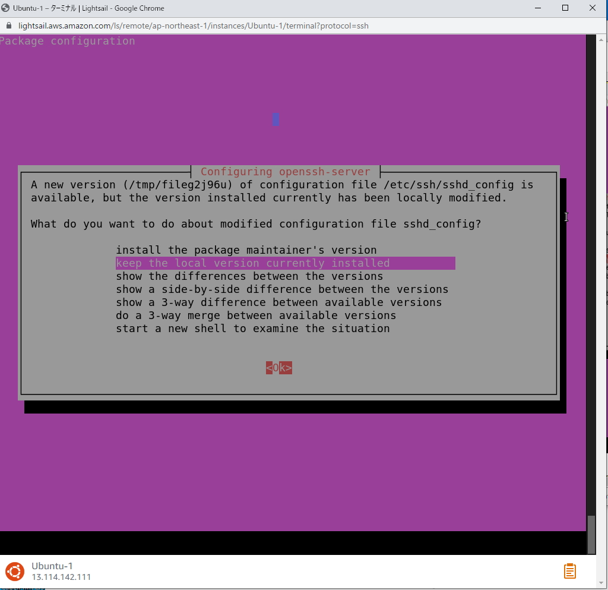608x590 pixels.
Task: Click the IP address 13.114.142.111
Action: [61, 577]
